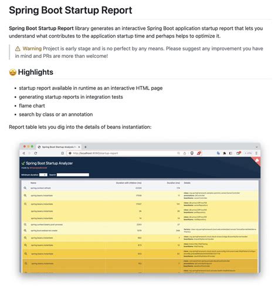Click magnifier icon on spring.boot.webserver.create row
Image resolution: width=278 pixels, height=290 pixels.
[x=25, y=230]
